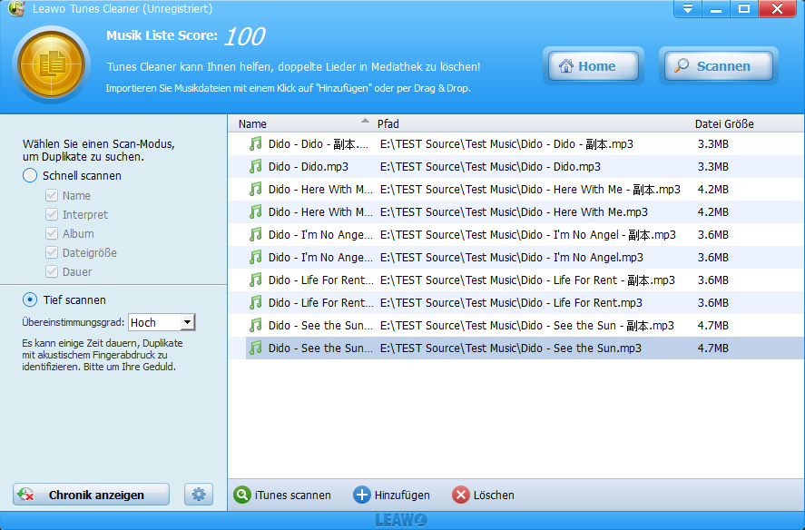Click the golden duplicate-files logo icon
Image resolution: width=805 pixels, height=530 pixels.
coord(52,64)
